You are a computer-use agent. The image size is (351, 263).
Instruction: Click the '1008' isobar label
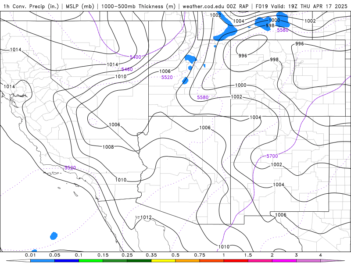click(x=108, y=147)
